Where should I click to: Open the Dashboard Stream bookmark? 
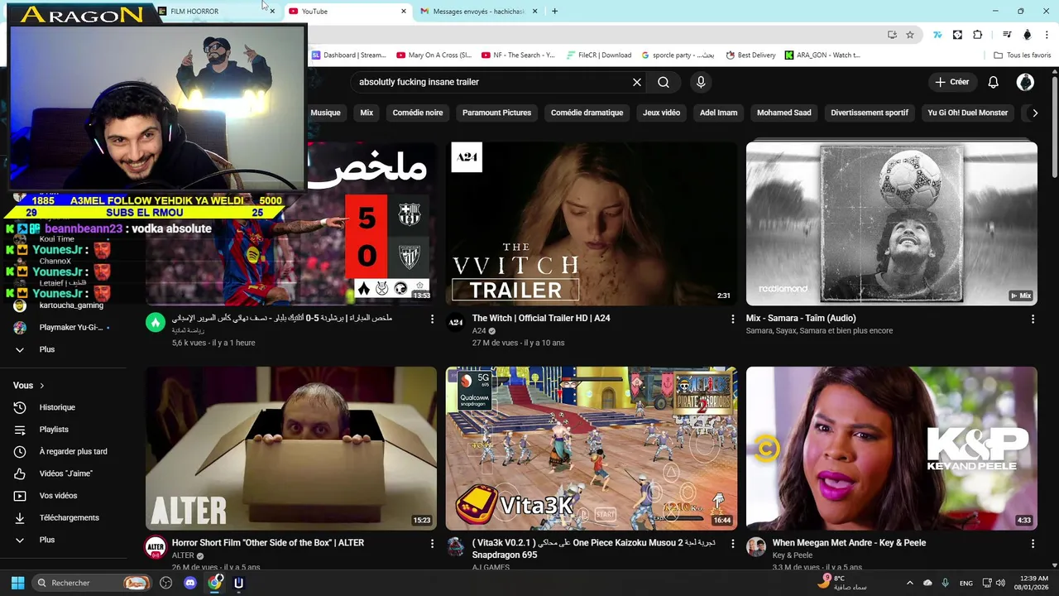[x=349, y=55]
